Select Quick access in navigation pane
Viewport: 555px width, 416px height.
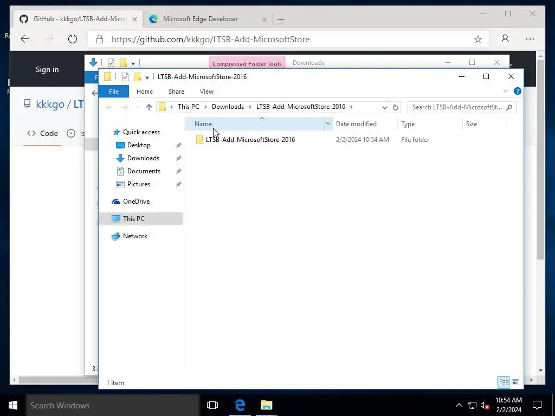pos(141,132)
